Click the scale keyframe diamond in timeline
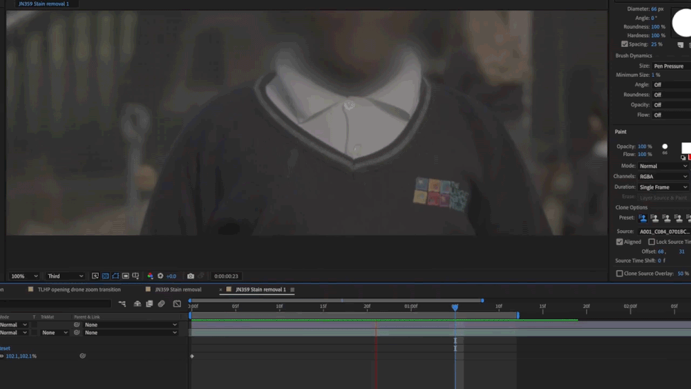 click(x=191, y=356)
